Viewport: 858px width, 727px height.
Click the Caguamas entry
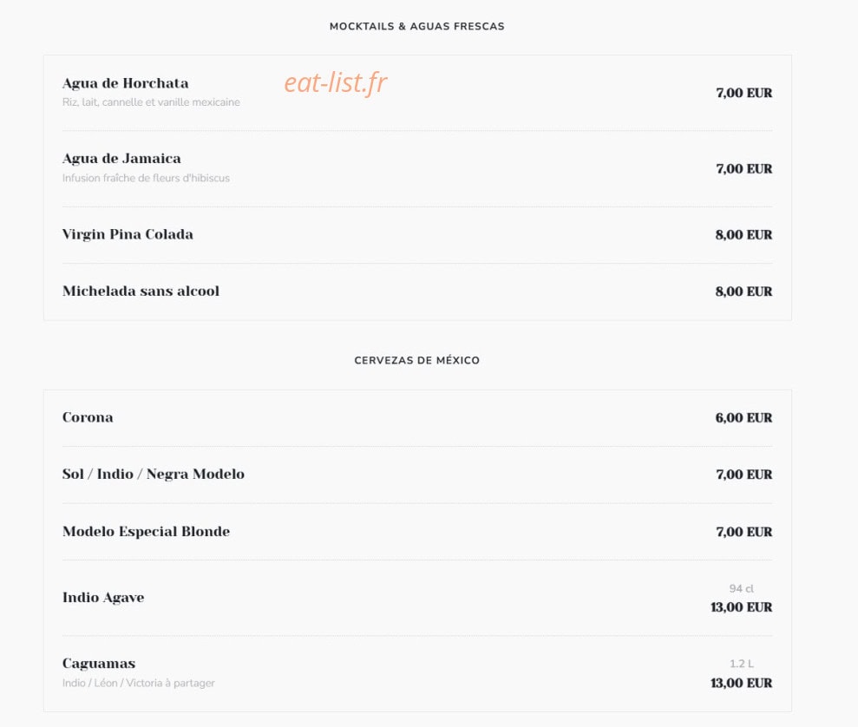coord(99,664)
